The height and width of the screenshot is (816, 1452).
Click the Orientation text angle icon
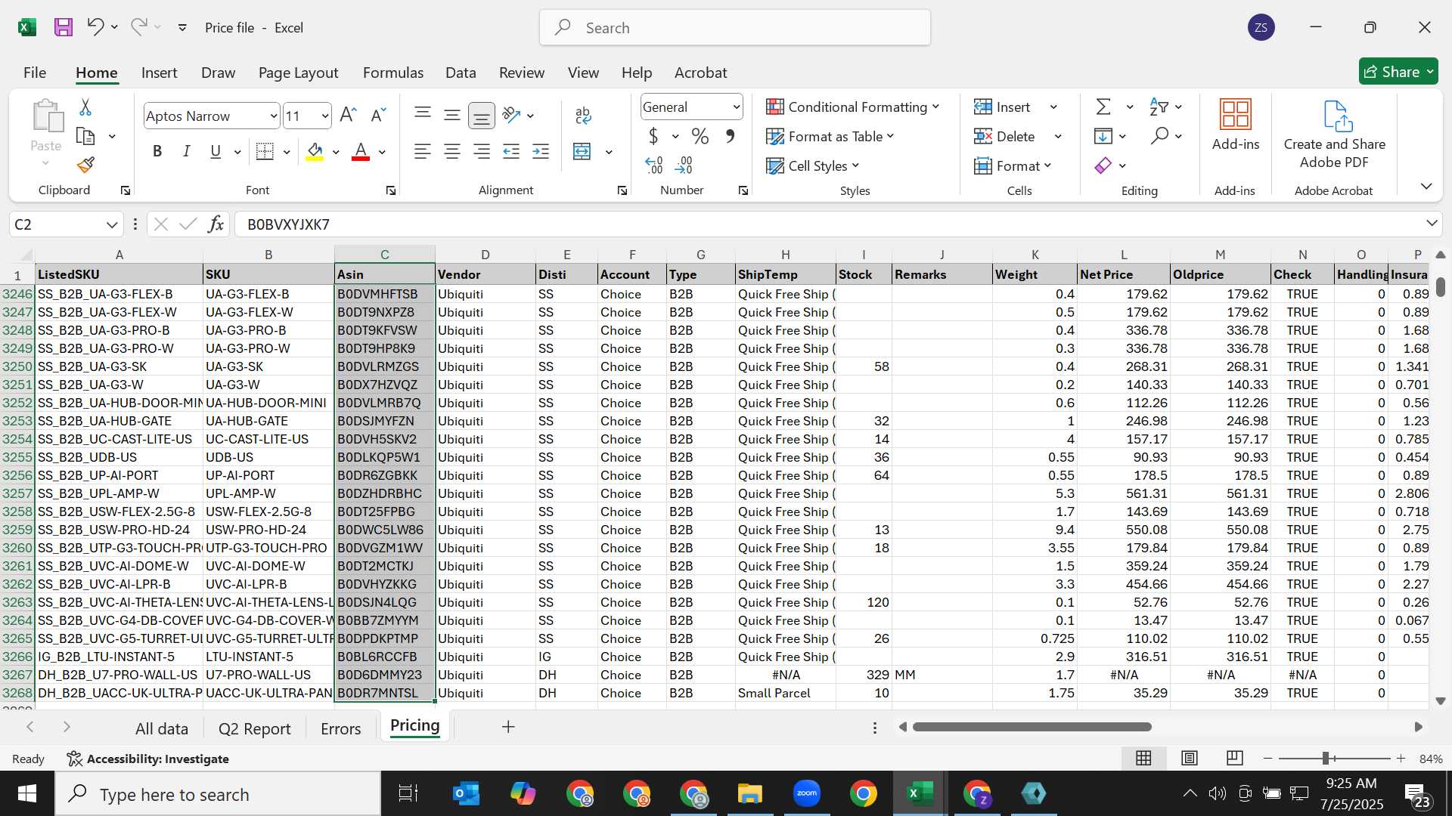(x=512, y=115)
